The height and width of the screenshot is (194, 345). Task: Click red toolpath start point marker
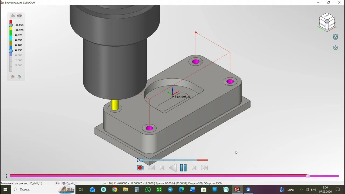tap(196, 33)
